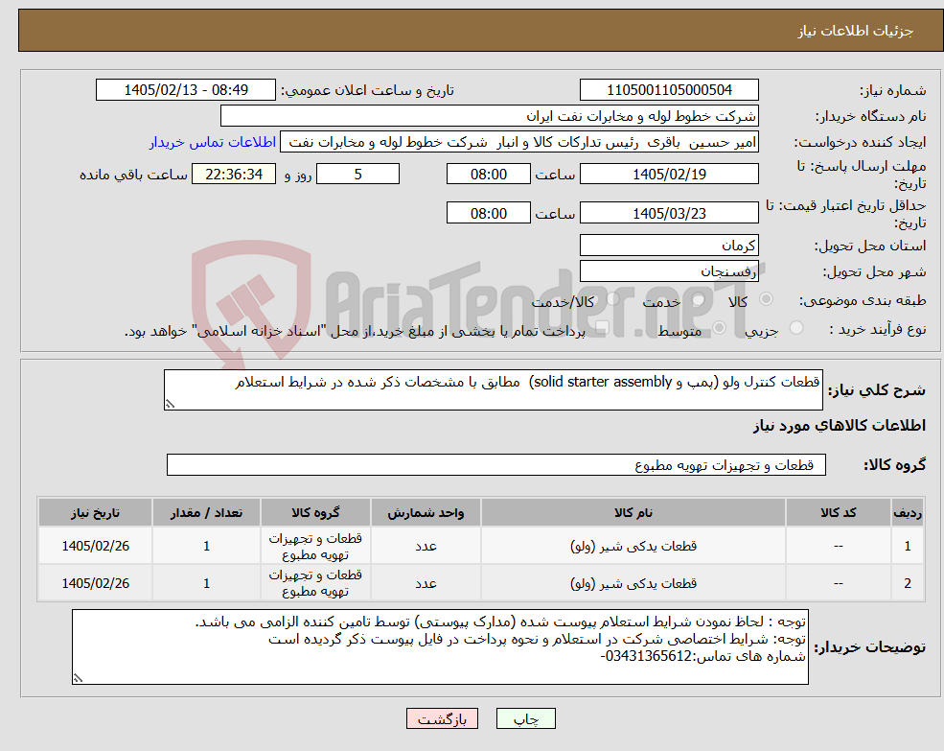Click the response deadline hour 08:00

coord(488,175)
